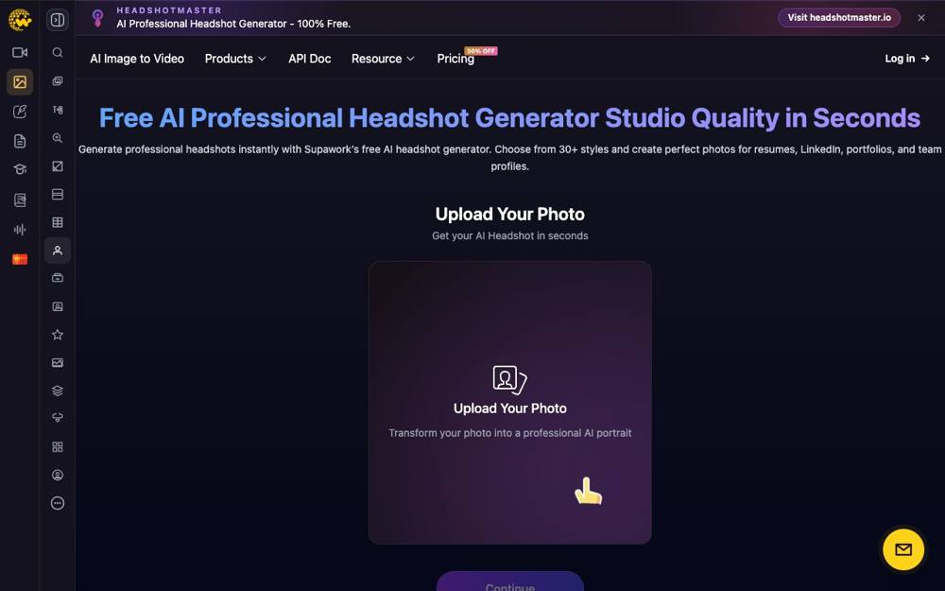Open the feather pen writing tool icon

[20, 112]
